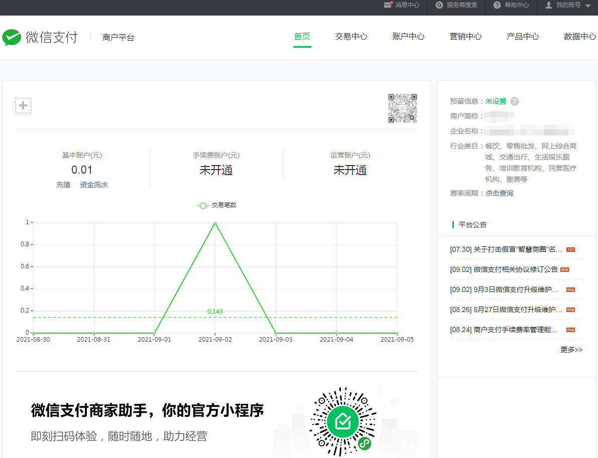Click the WeChat Pay green logo
This screenshot has width=598, height=458.
12,37
